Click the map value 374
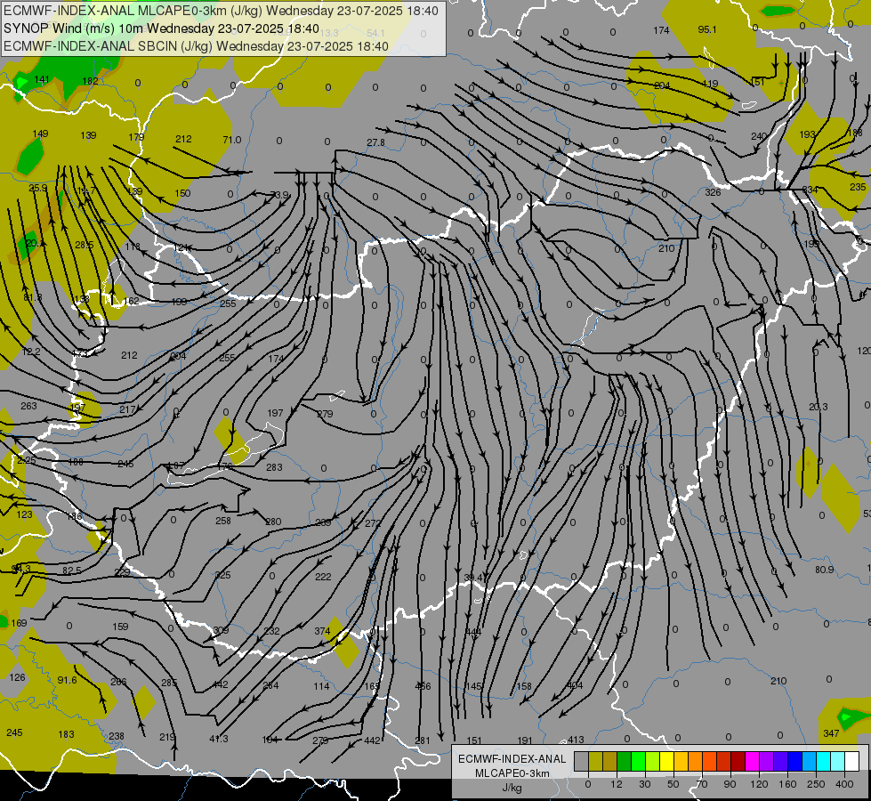871x801 pixels. [322, 631]
